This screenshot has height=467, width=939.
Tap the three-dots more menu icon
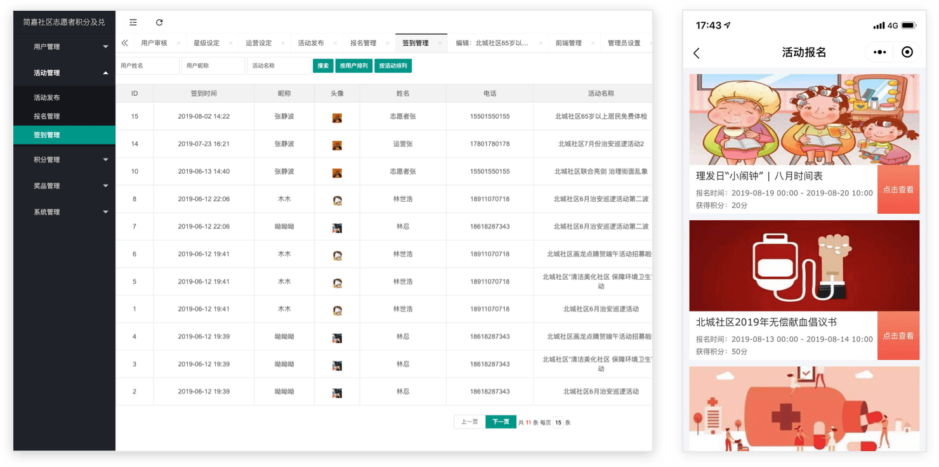pos(879,52)
